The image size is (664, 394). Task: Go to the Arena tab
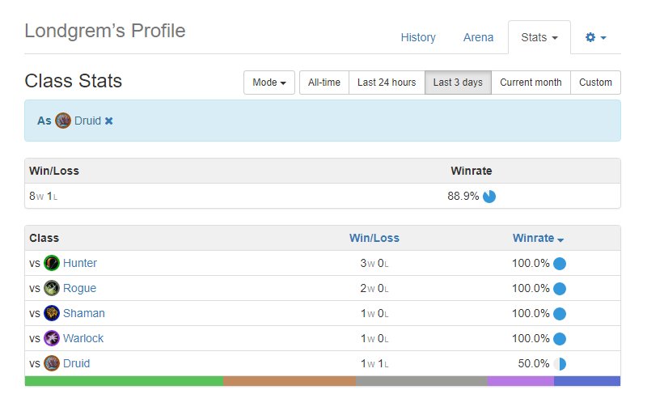[x=478, y=37]
